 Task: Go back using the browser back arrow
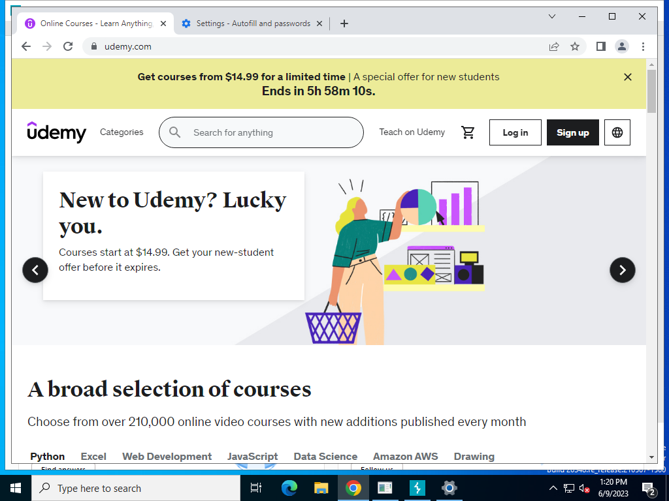[26, 46]
